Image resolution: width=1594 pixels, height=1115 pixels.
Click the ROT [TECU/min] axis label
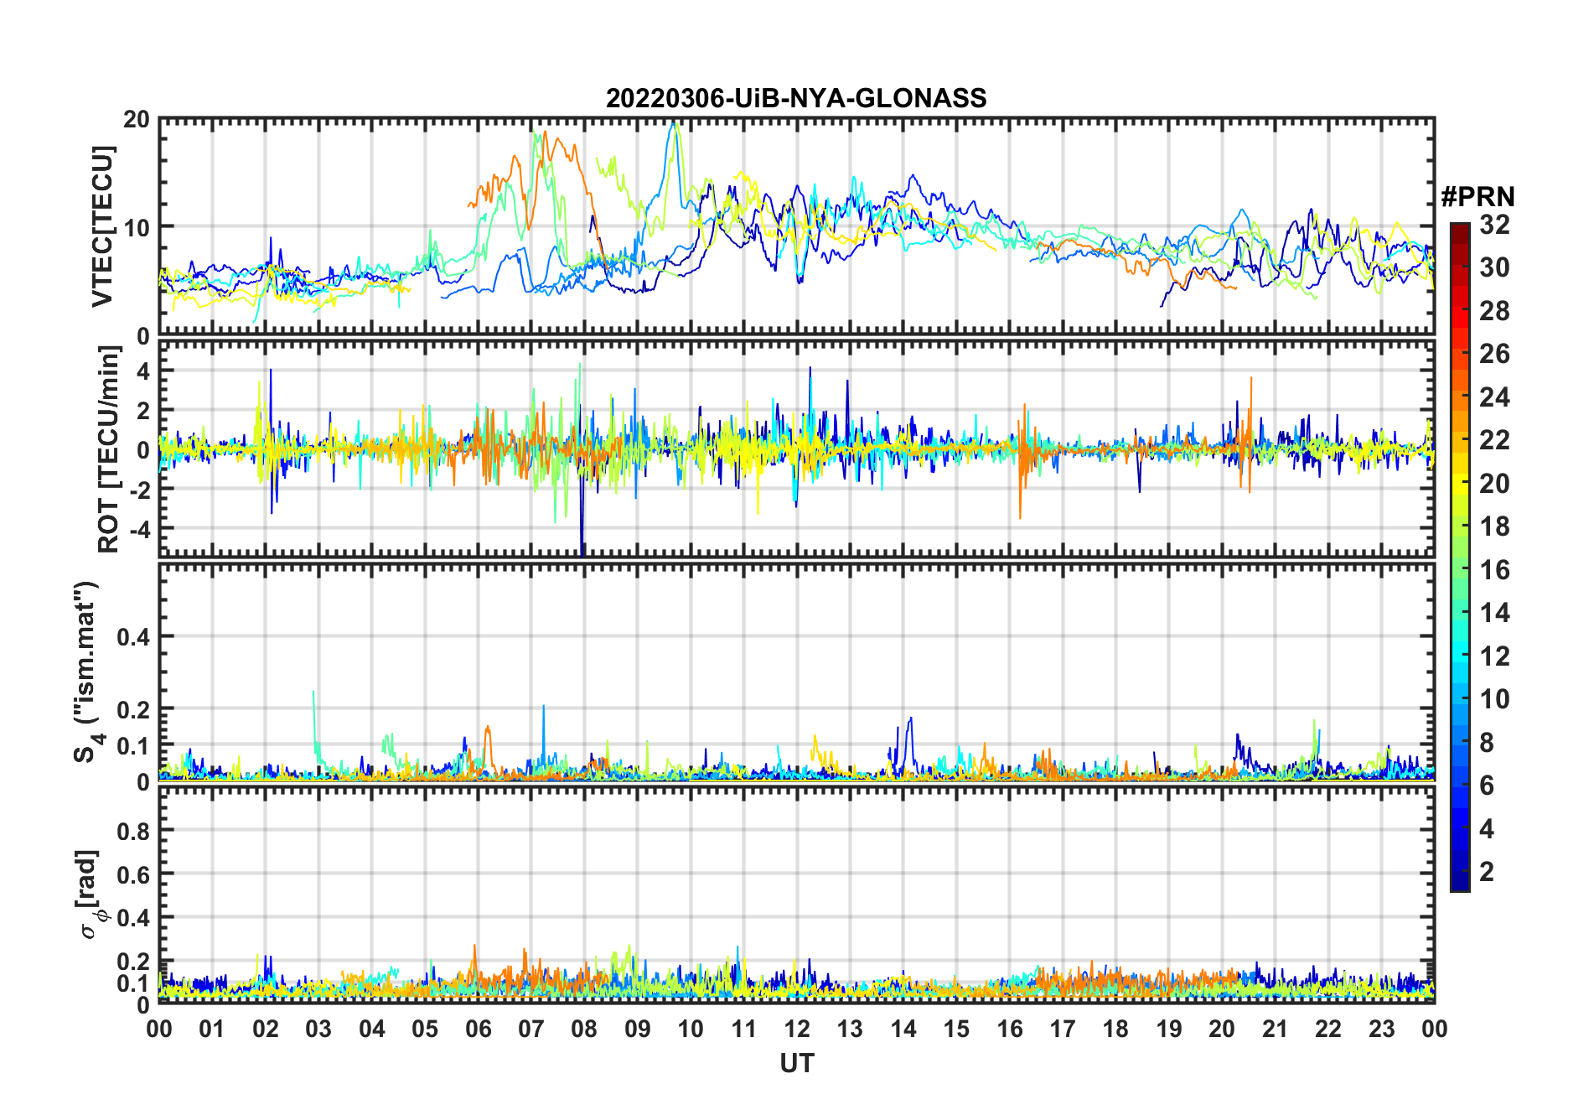pos(108,449)
